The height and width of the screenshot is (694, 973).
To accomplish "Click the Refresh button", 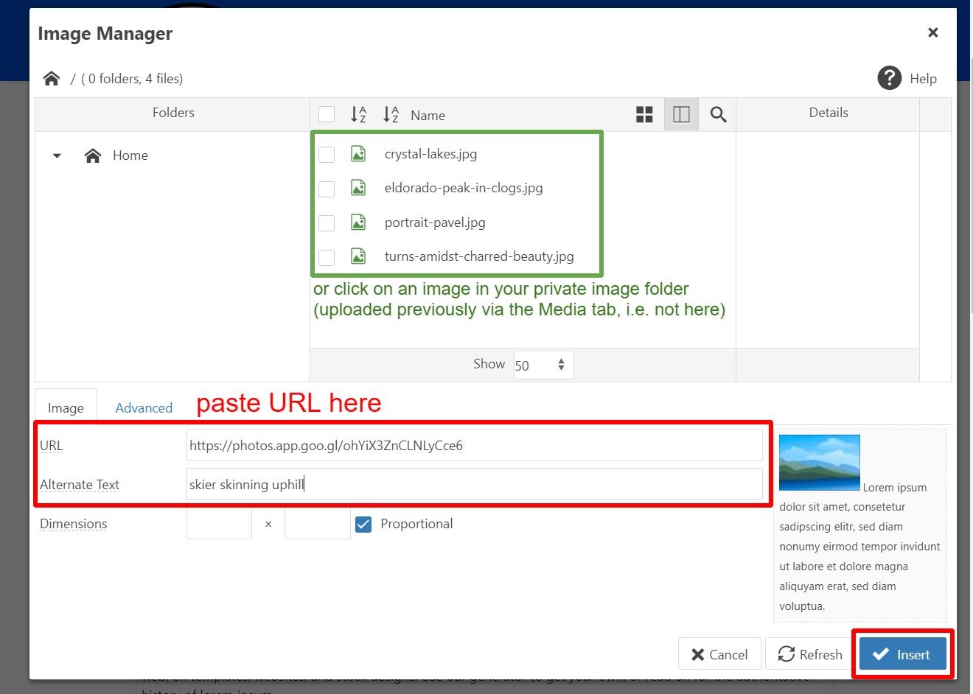I will (x=810, y=654).
